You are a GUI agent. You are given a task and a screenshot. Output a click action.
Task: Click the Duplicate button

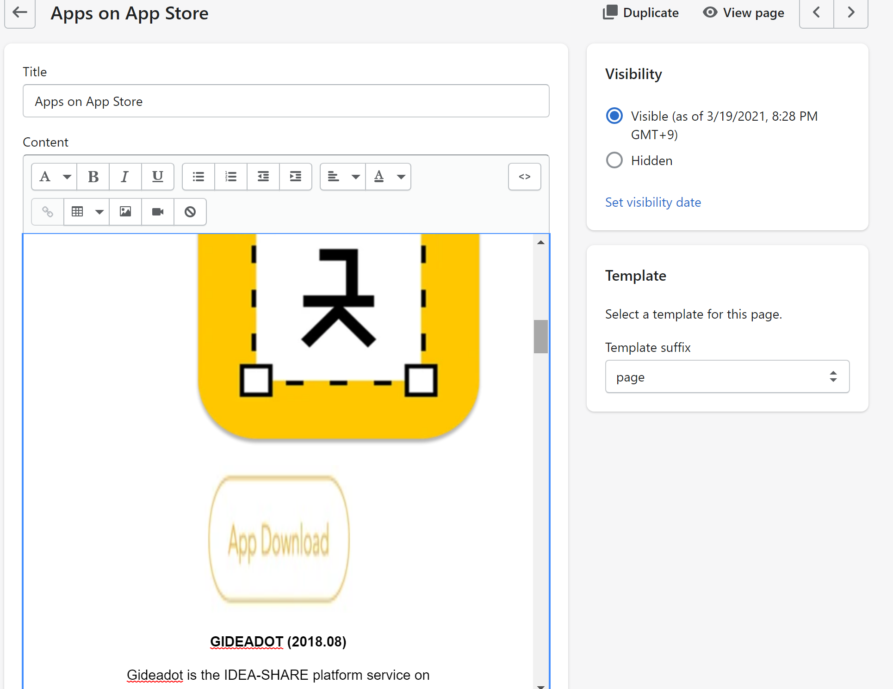641,12
